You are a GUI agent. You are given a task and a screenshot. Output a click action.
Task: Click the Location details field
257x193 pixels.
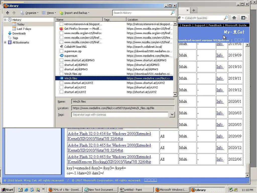(x=123, y=108)
